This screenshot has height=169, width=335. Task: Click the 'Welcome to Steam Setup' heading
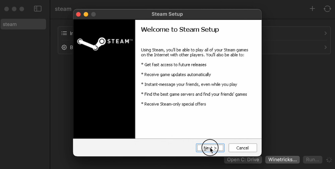click(180, 29)
